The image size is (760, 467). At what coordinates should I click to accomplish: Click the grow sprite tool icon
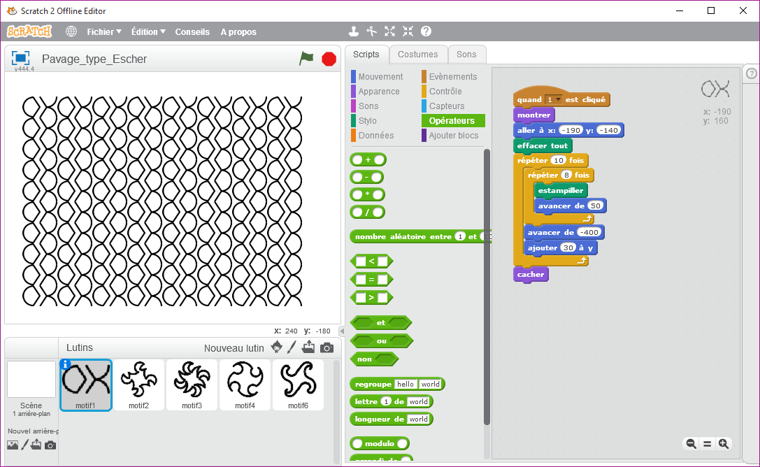click(389, 31)
